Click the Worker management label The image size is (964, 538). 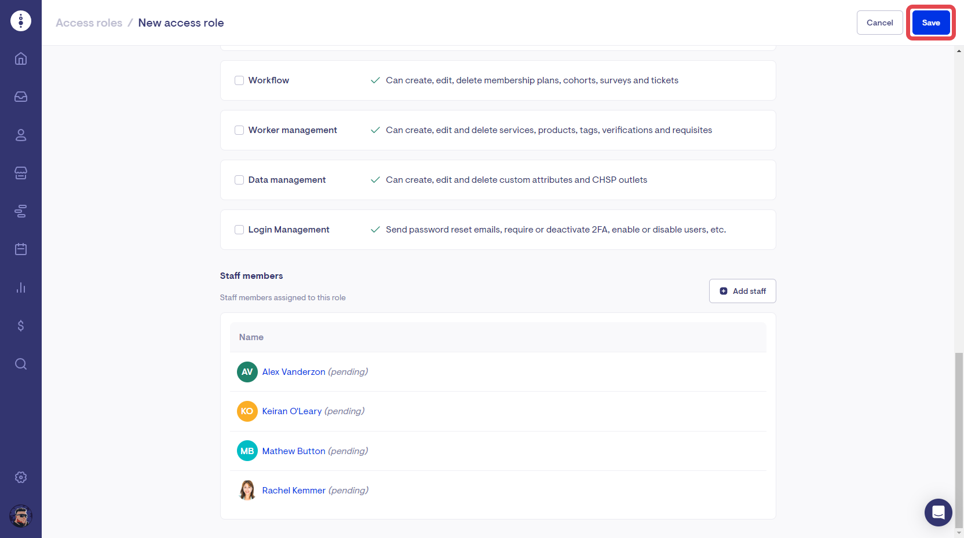pyautogui.click(x=293, y=130)
